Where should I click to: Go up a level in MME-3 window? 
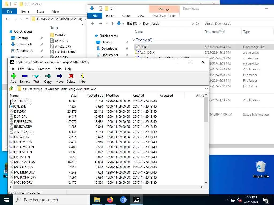[x=27, y=19]
